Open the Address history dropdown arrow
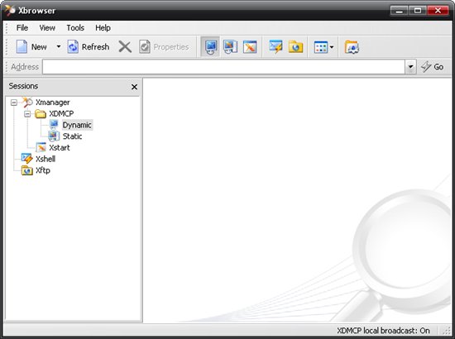Image resolution: width=455 pixels, height=339 pixels. (x=410, y=67)
